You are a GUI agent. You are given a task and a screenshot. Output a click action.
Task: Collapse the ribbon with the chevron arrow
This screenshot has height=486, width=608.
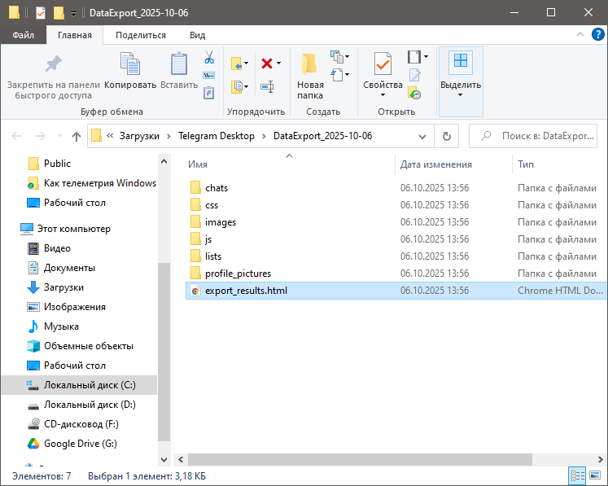pos(580,35)
